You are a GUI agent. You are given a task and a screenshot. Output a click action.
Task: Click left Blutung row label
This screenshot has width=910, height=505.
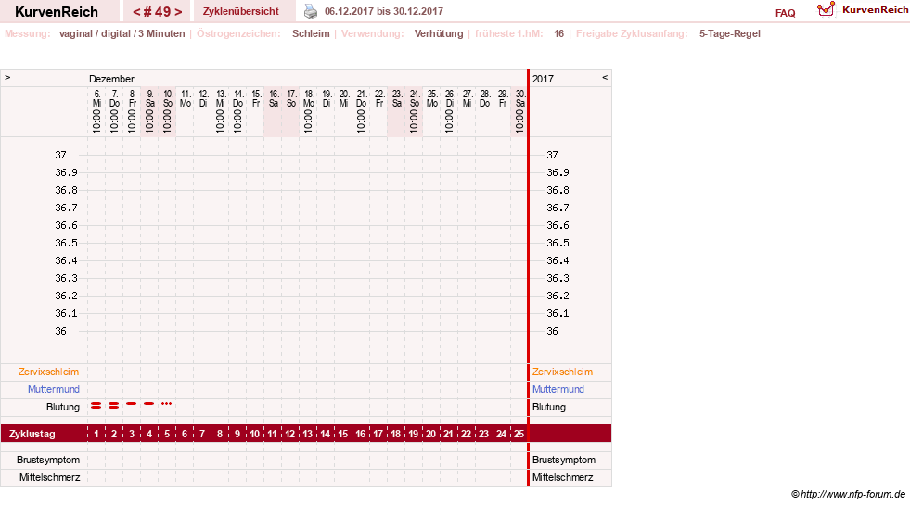tap(63, 407)
